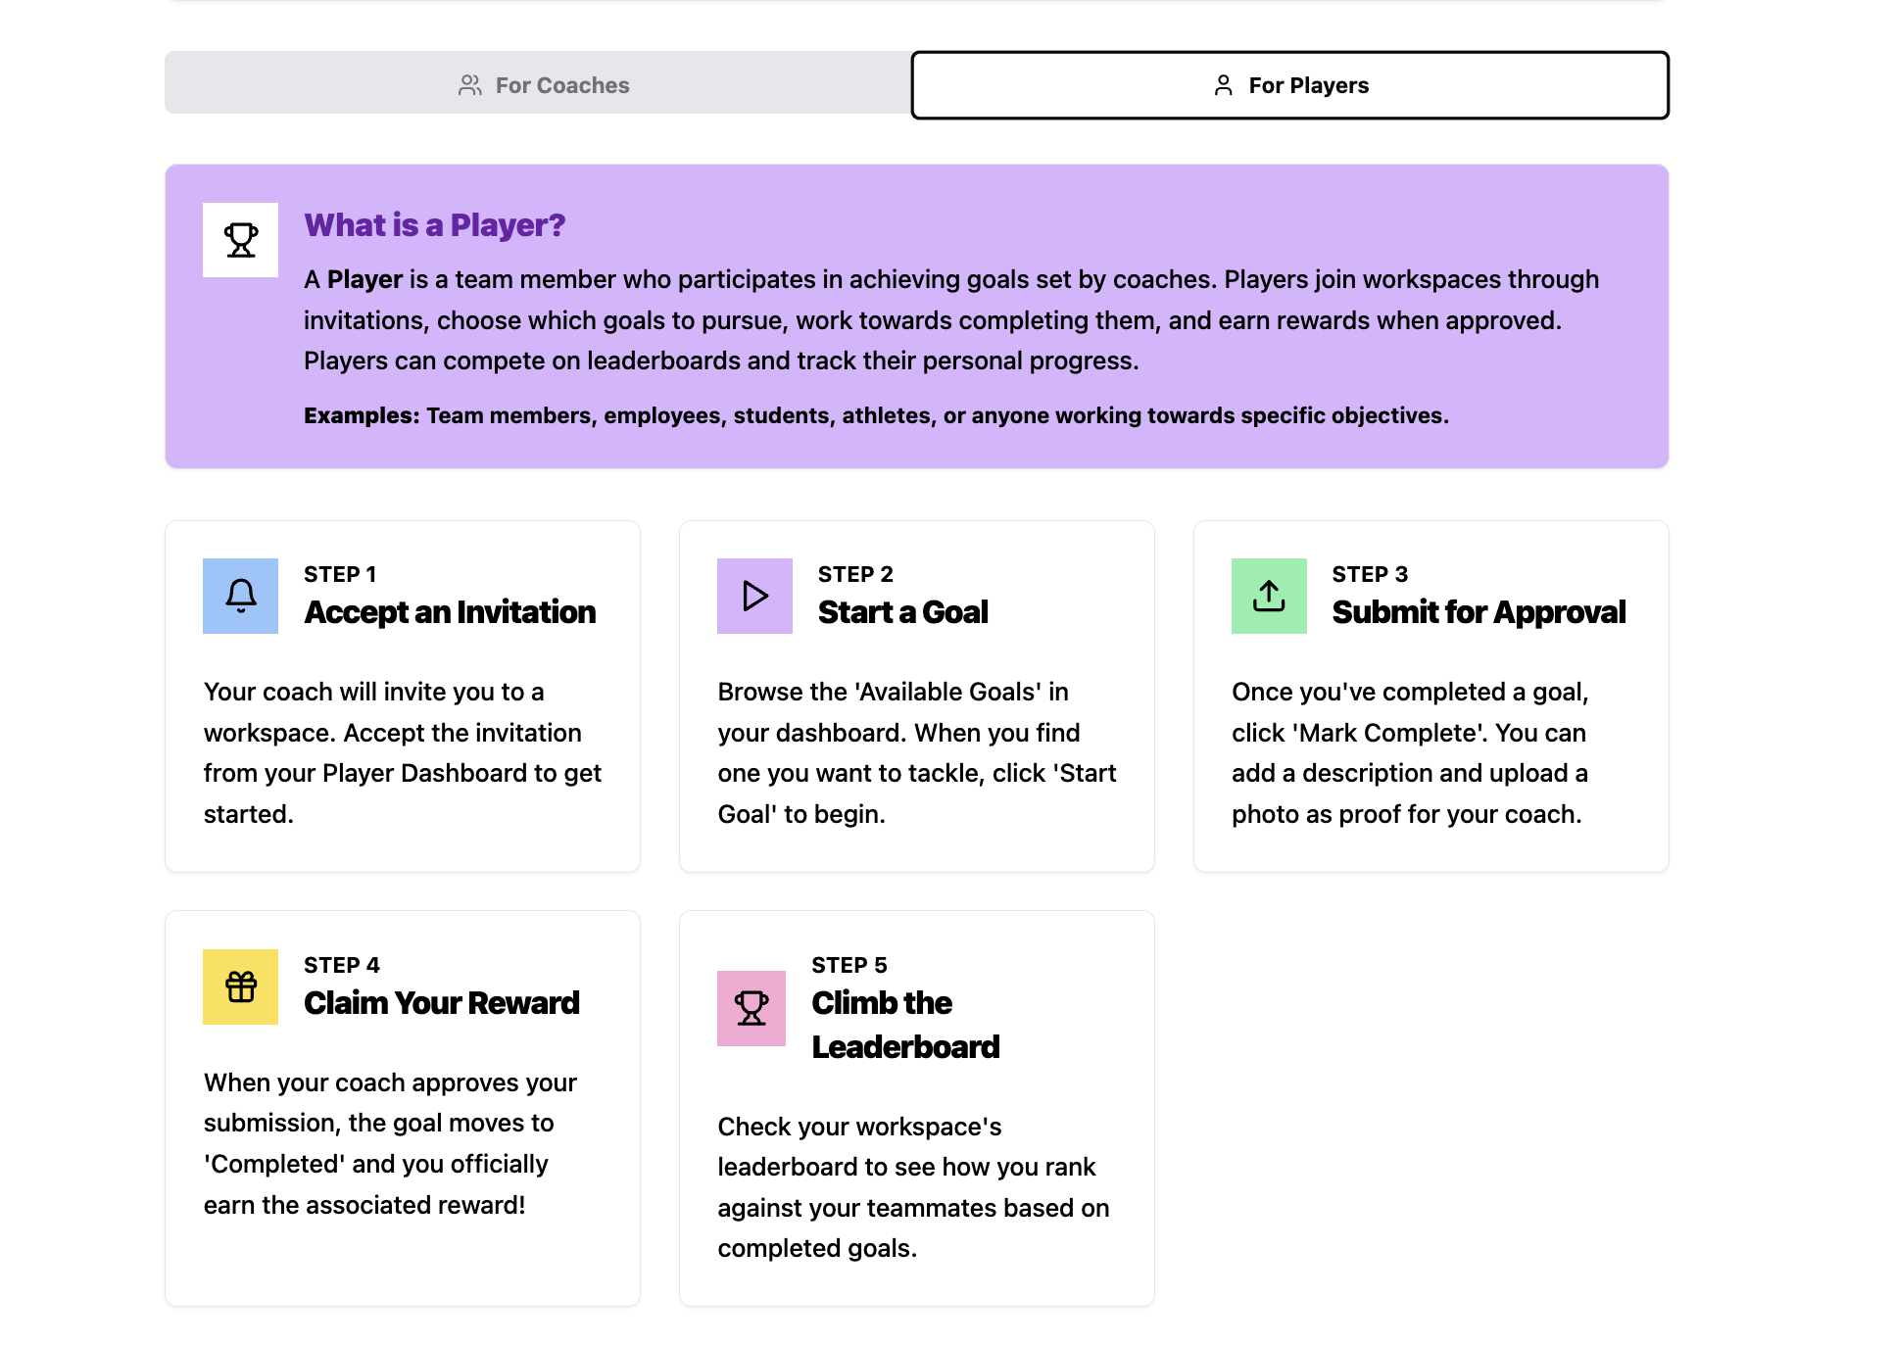Click the 'Submit for Approval' heading
The height and width of the screenshot is (1346, 1891).
tap(1478, 612)
